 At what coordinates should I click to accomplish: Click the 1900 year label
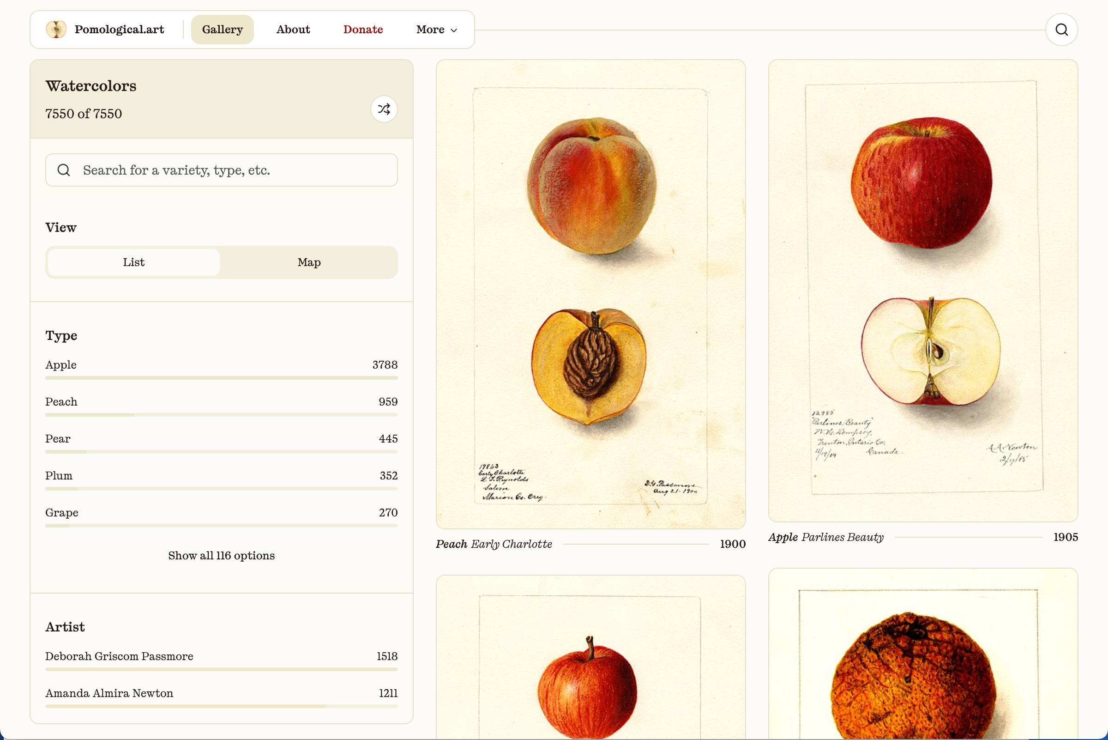(733, 544)
